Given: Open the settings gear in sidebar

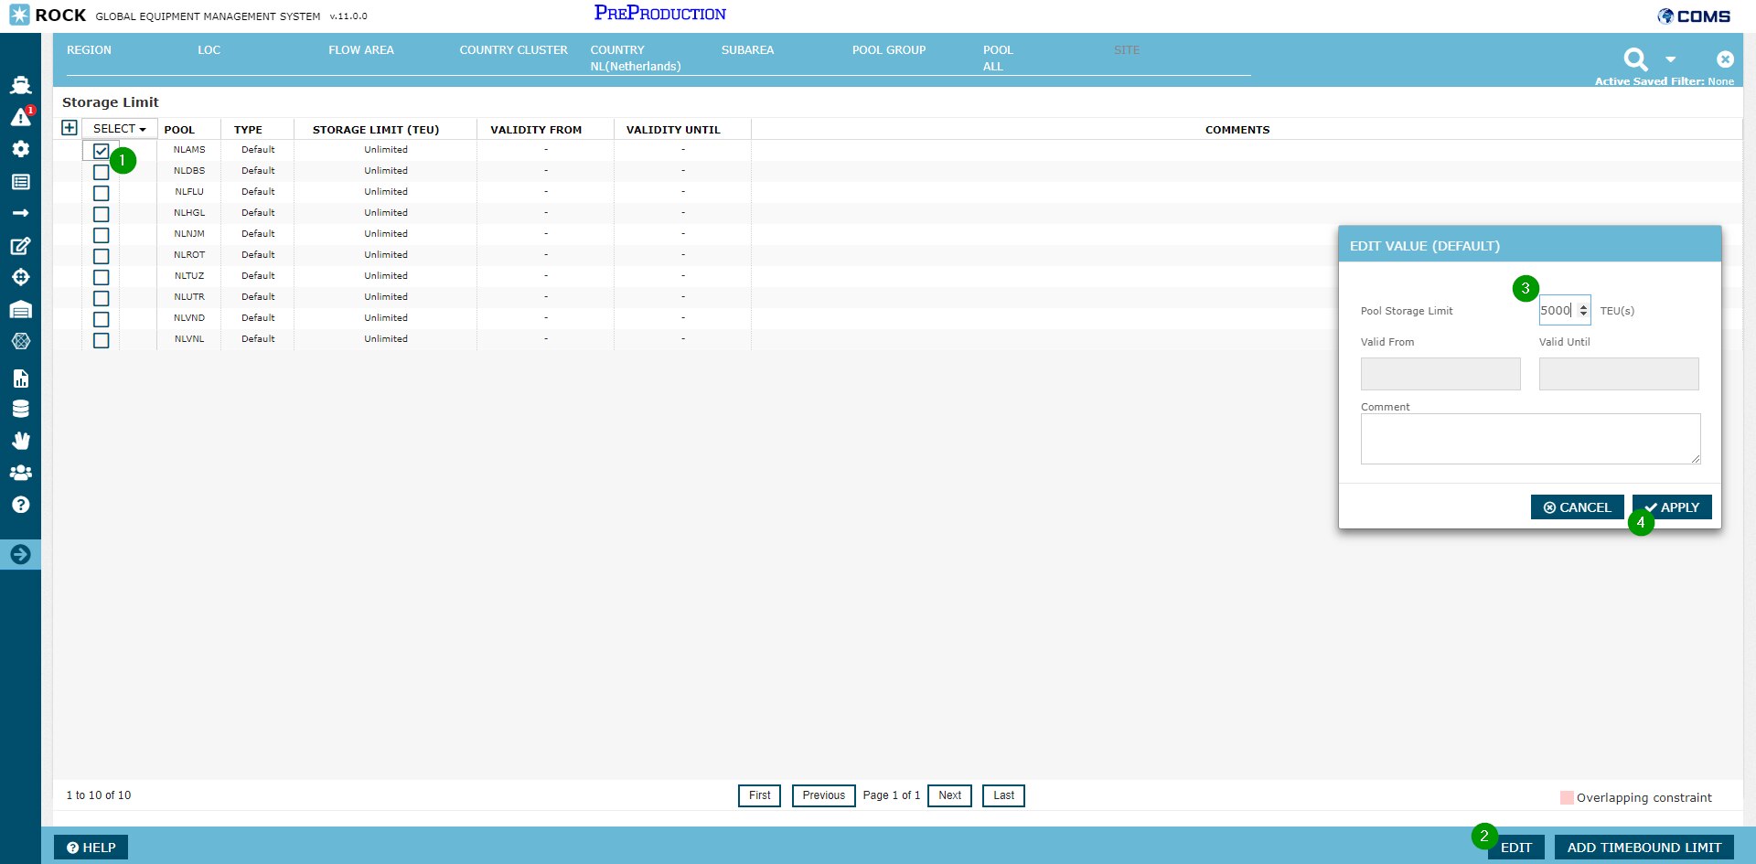Looking at the screenshot, I should tap(20, 149).
